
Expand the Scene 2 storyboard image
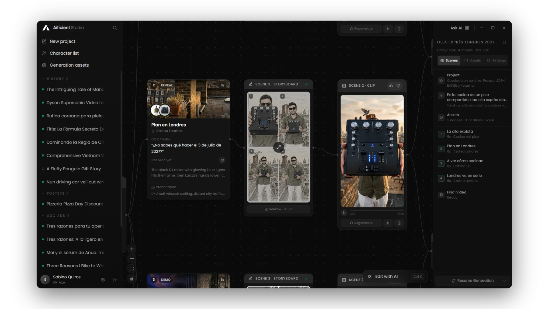tap(279, 147)
